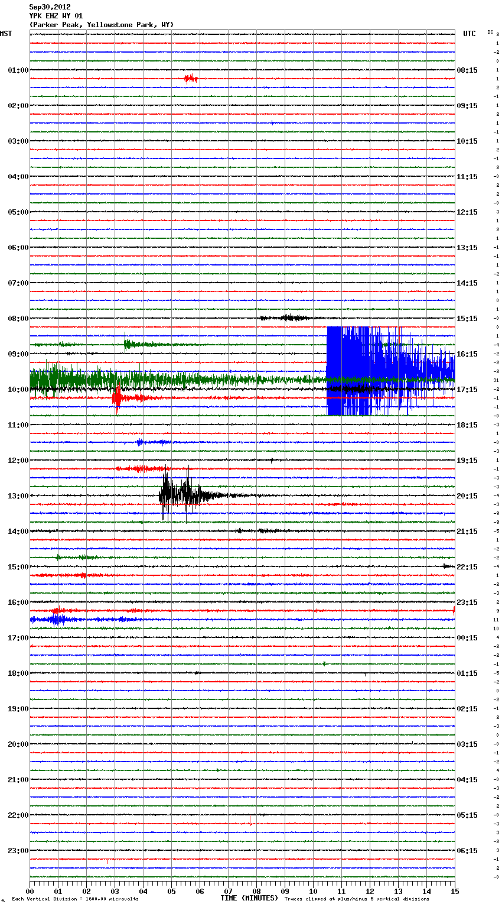The image size is (502, 907).
Task: Click the "22:00" MST hour label
Action: (18, 815)
